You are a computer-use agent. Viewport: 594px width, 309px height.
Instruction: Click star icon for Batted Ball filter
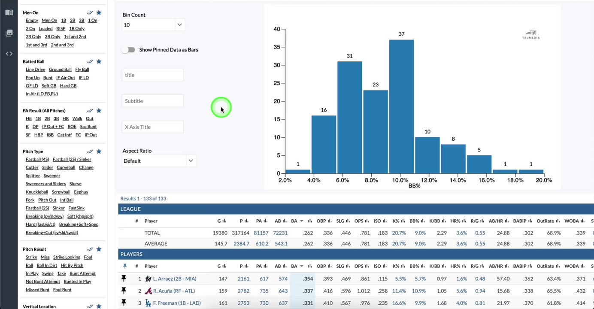coord(99,61)
